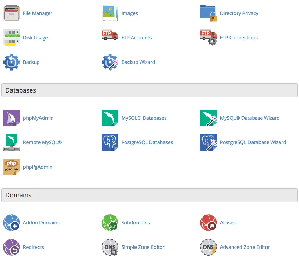Click the Disk Usage drive icon
The image size is (299, 265).
(12, 38)
